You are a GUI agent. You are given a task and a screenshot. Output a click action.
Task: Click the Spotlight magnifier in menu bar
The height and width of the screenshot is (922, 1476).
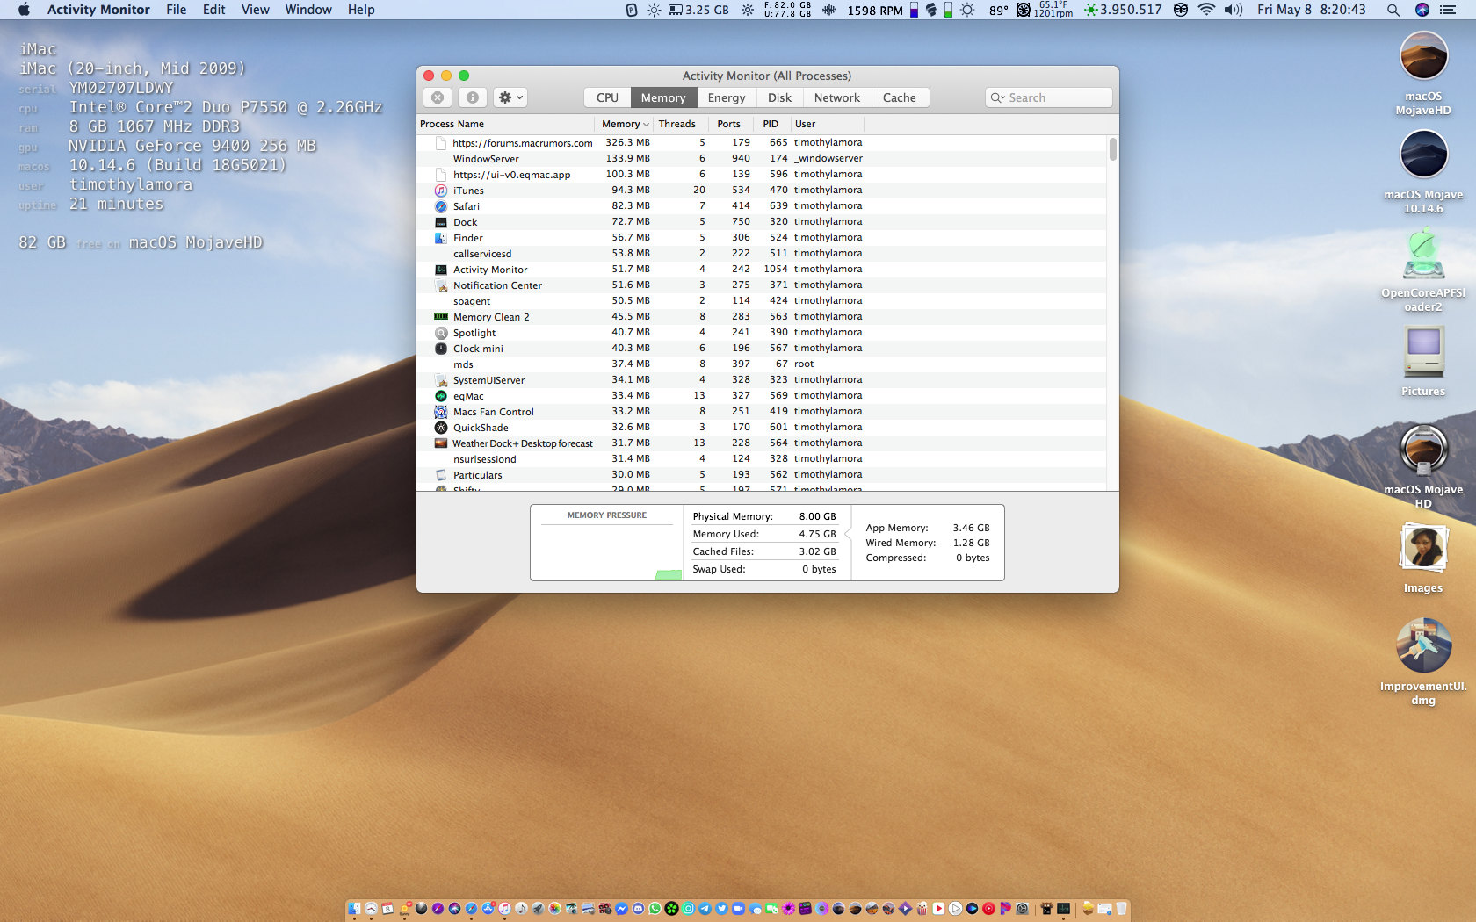tap(1393, 10)
